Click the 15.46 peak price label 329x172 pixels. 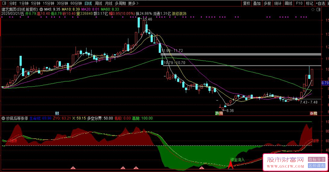[x=147, y=19]
